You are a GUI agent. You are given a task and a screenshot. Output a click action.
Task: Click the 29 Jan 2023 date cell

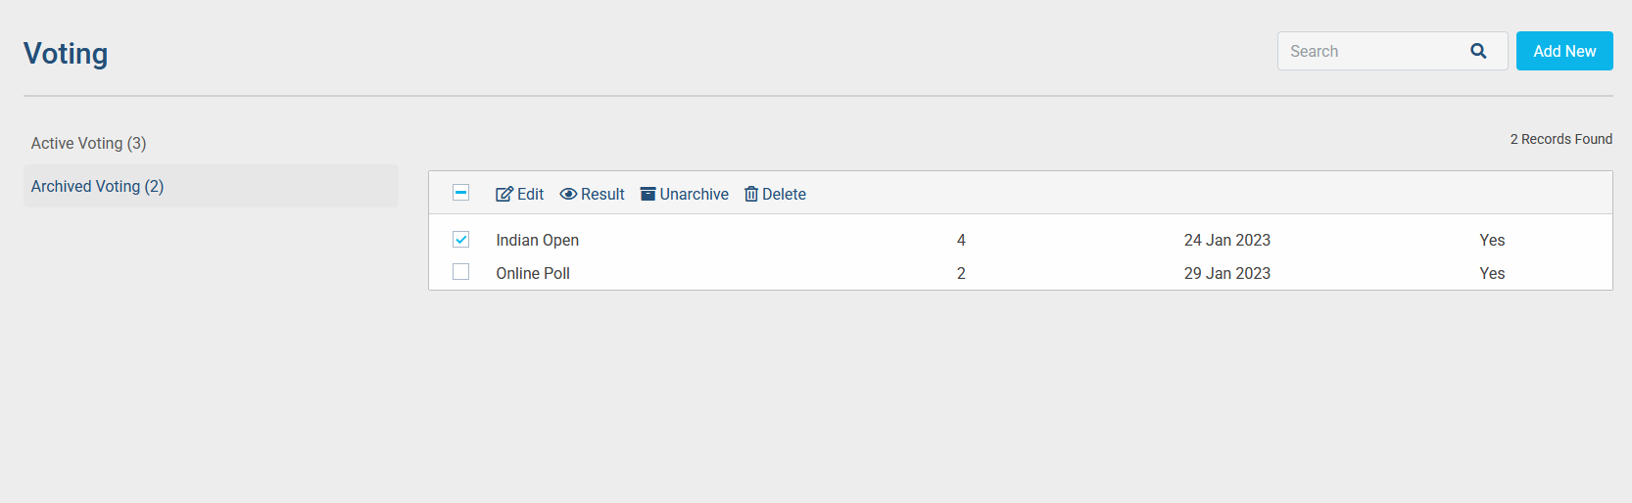tap(1226, 273)
